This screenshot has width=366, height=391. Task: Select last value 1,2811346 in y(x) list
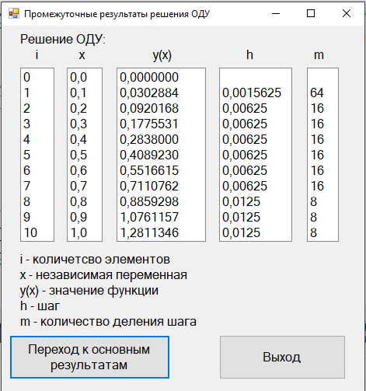pyautogui.click(x=149, y=232)
